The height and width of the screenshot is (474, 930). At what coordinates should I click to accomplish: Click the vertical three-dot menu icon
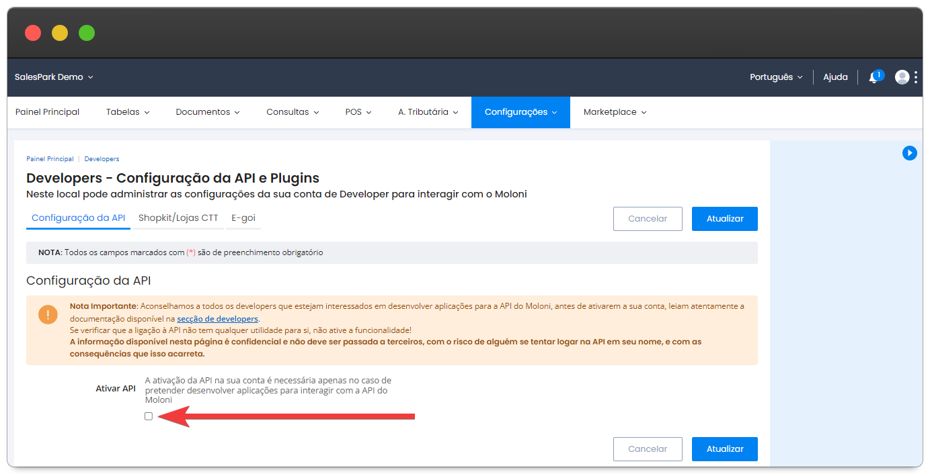click(916, 77)
